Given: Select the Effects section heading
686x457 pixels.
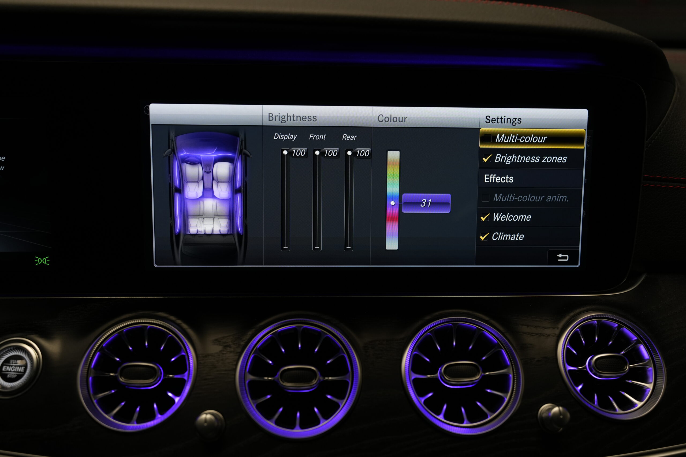Looking at the screenshot, I should (498, 178).
